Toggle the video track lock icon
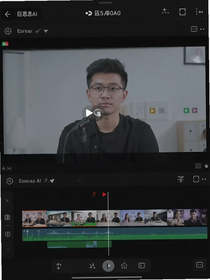The image size is (210, 280). pos(7,217)
